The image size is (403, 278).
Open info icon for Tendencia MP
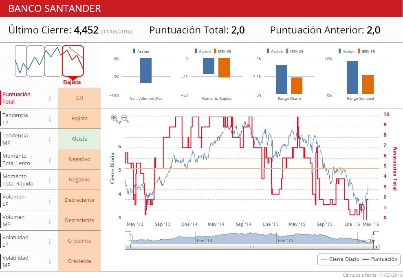point(50,139)
